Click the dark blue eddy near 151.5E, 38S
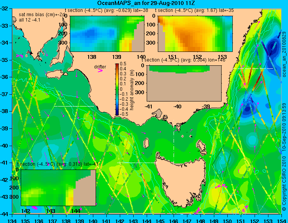 click(x=248, y=109)
